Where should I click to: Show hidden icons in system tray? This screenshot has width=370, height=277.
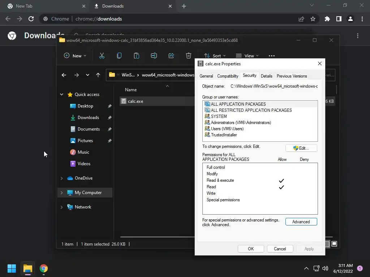pyautogui.click(x=306, y=268)
